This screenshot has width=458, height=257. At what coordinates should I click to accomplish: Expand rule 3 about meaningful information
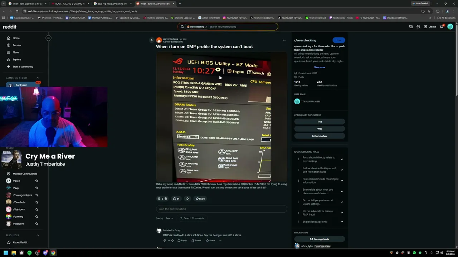(x=342, y=181)
